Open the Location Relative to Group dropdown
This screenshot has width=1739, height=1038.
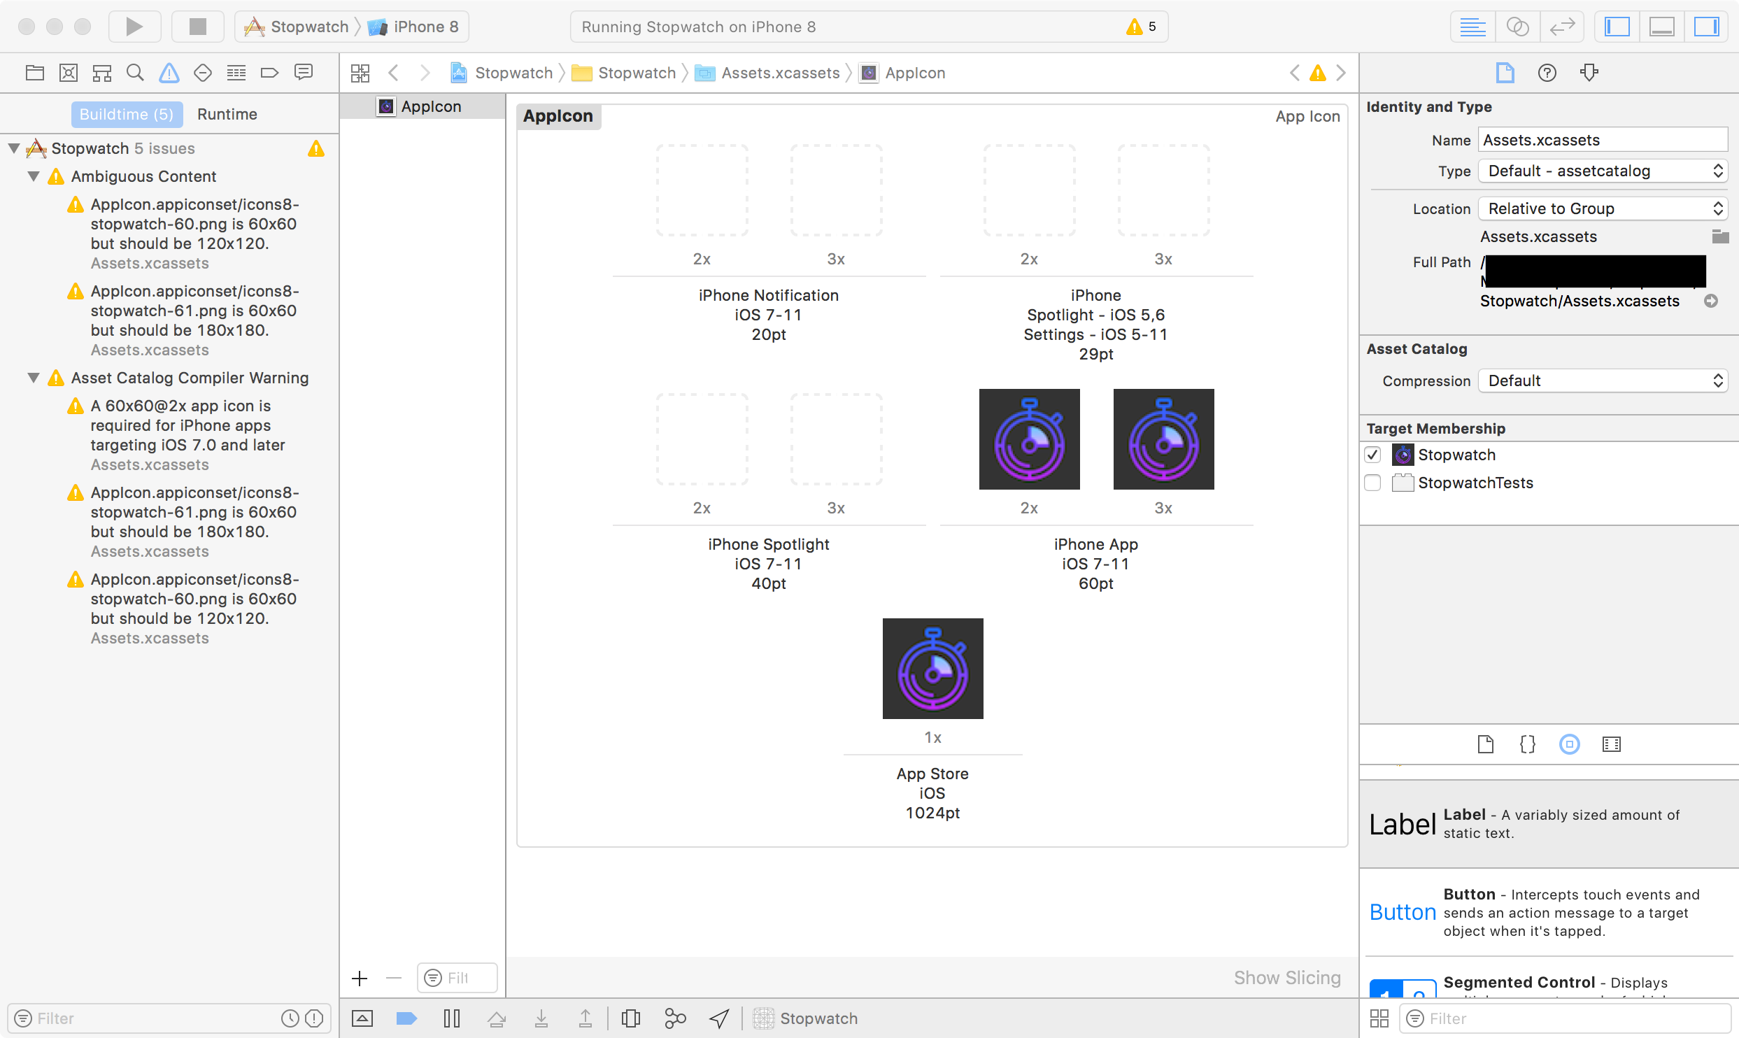click(1603, 208)
